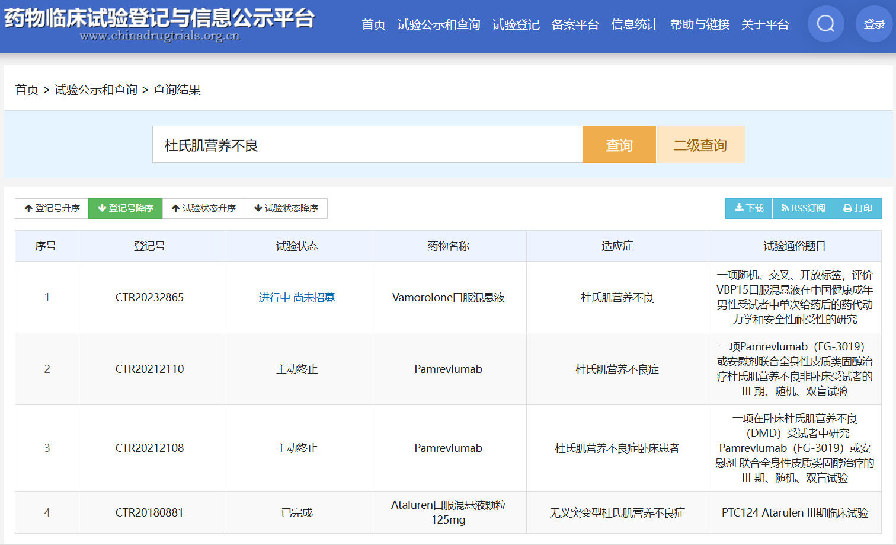Click the 二级查询 secondary search button
Viewport: 896px width, 545px height.
(x=700, y=145)
